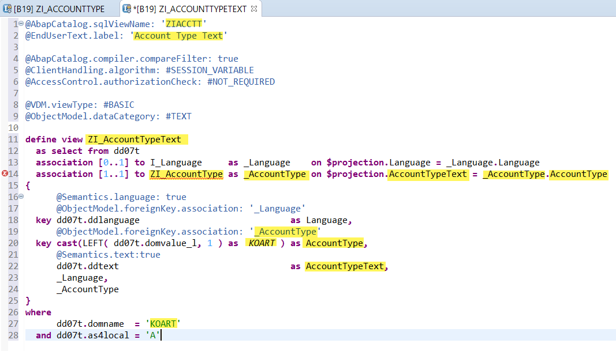Click the error marker next to line 14

[x=3, y=173]
